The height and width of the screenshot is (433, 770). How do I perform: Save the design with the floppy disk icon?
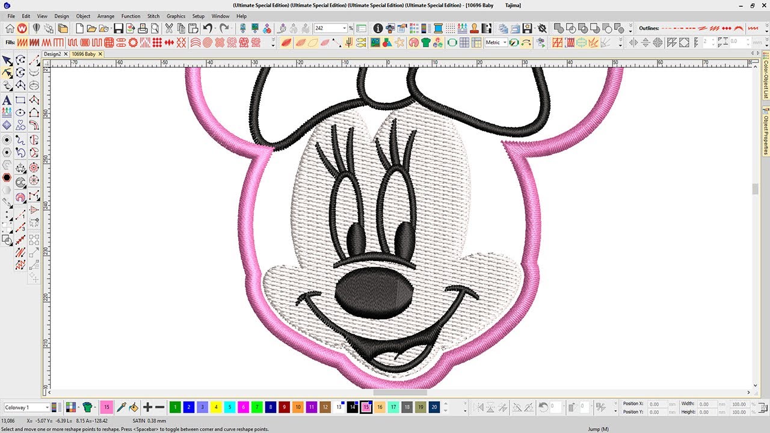119,28
